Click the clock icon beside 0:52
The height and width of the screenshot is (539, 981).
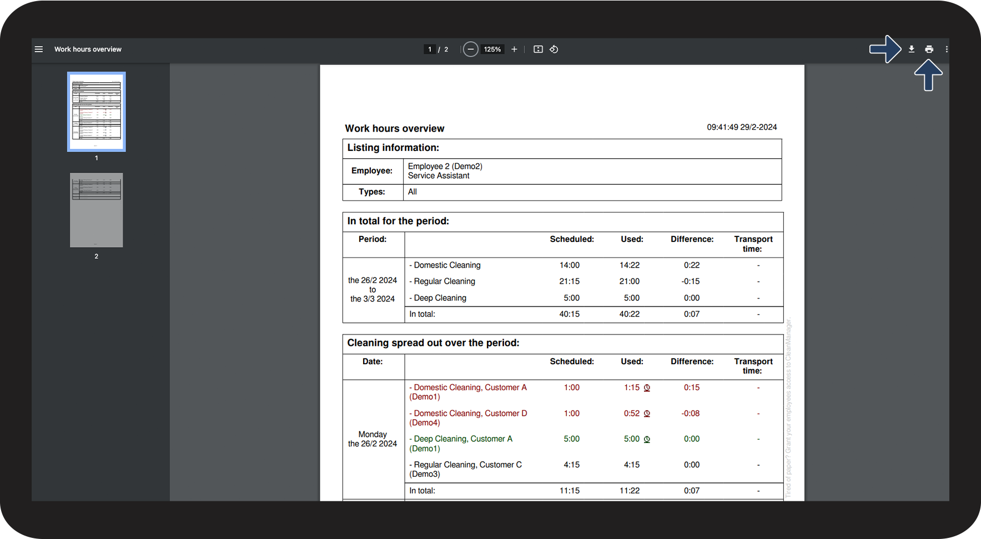point(647,414)
